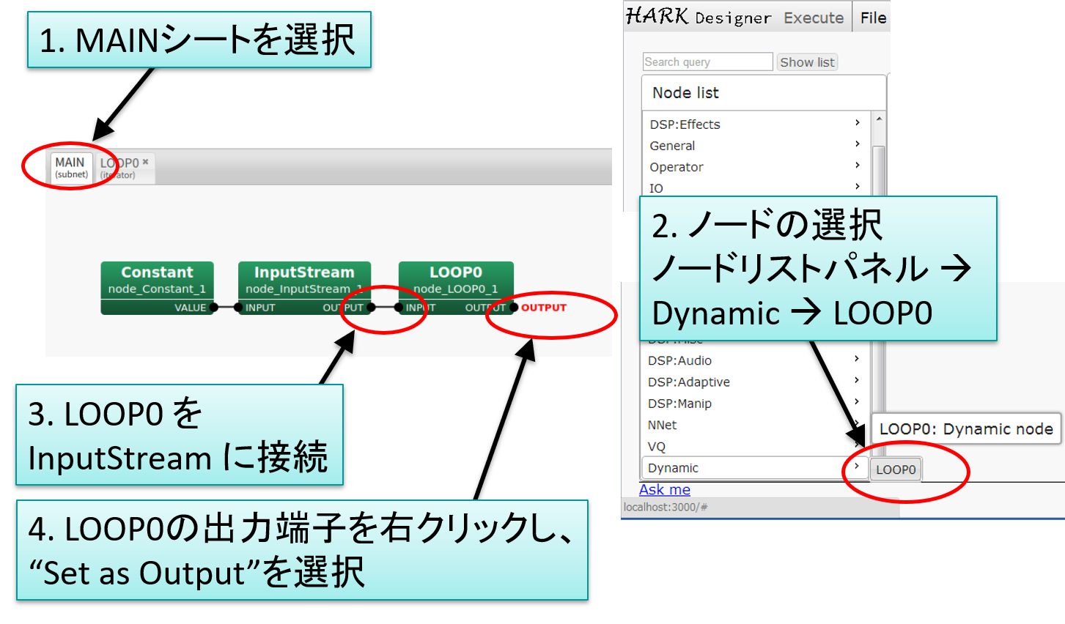Screen dimensions: 1065x624
Task: Expand the Operator node category
Action: (x=755, y=166)
